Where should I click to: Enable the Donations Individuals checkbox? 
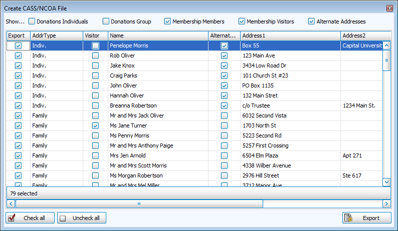[x=32, y=21]
